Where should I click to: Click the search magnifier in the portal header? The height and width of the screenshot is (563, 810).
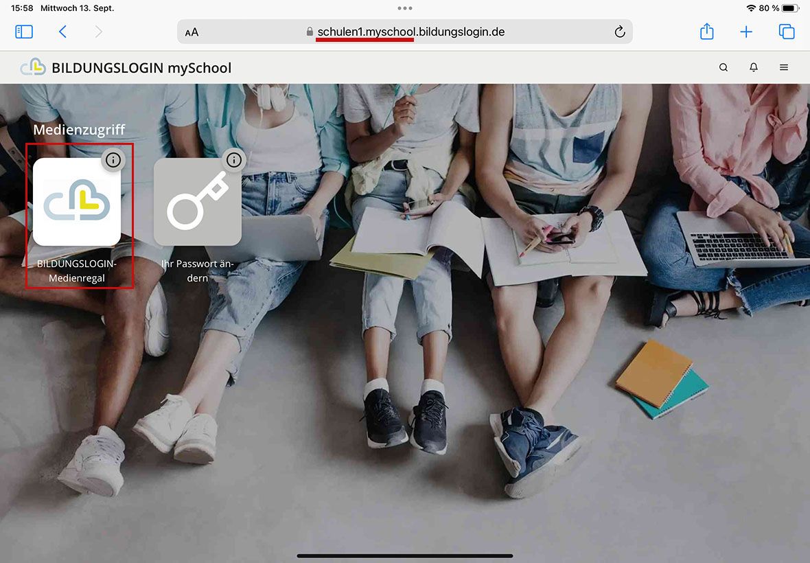724,67
